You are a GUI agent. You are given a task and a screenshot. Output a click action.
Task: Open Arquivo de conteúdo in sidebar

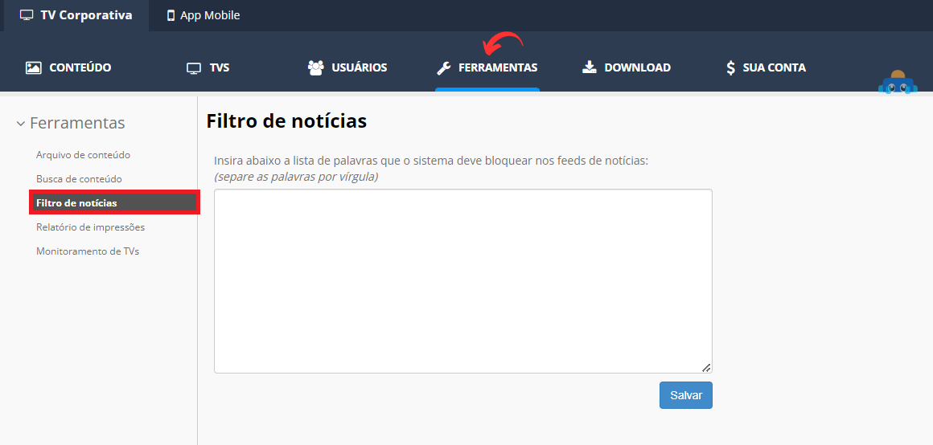pyautogui.click(x=84, y=155)
